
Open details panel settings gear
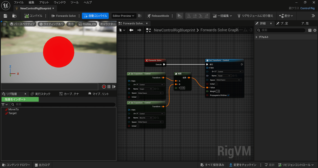(315, 30)
